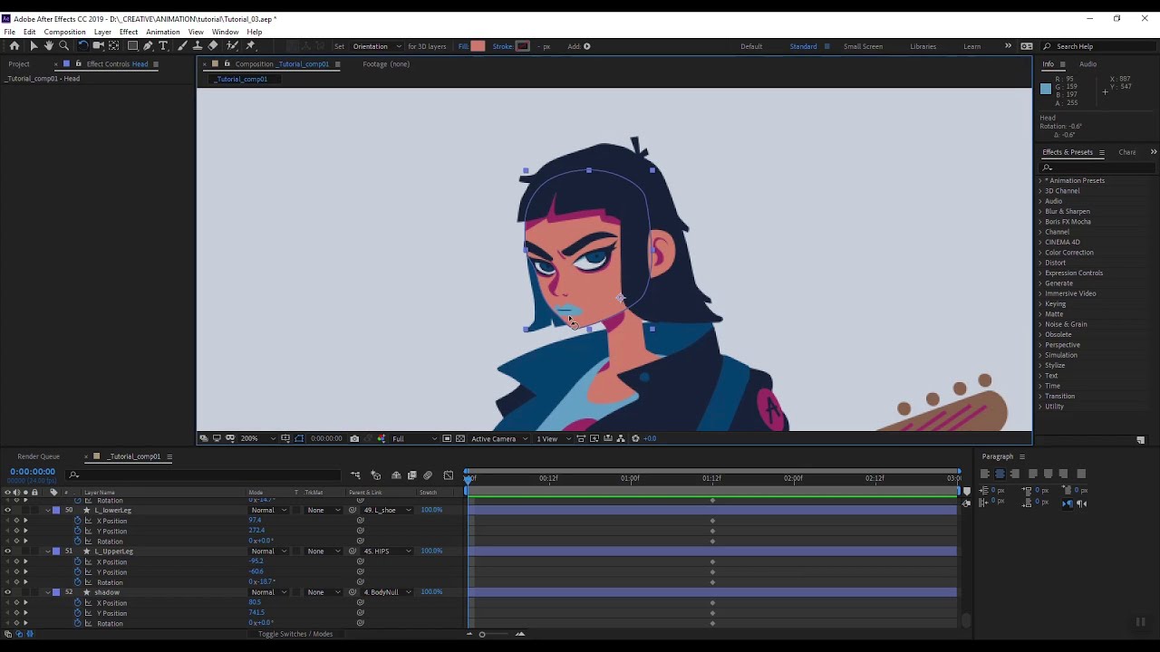Click the Draft 3D icon in timeline
Viewport: 1160px width, 652px height.
pos(376,475)
